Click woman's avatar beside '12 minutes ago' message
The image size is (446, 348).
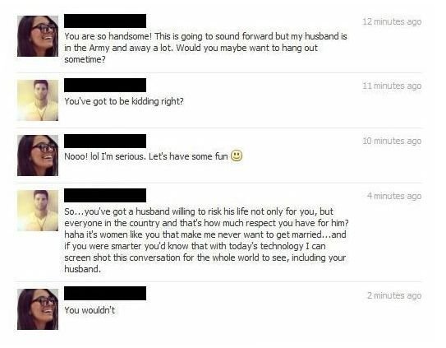click(38, 36)
